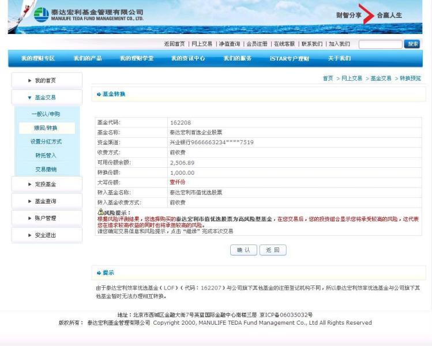Click the ICP number 京ICP备06035032号
Image resolution: width=432 pixels, height=346 pixels.
click(286, 315)
